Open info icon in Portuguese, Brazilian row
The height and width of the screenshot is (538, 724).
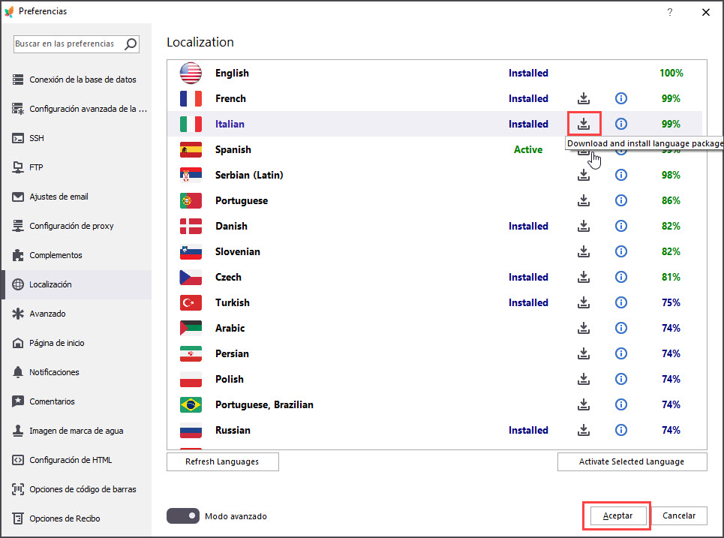pyautogui.click(x=621, y=404)
